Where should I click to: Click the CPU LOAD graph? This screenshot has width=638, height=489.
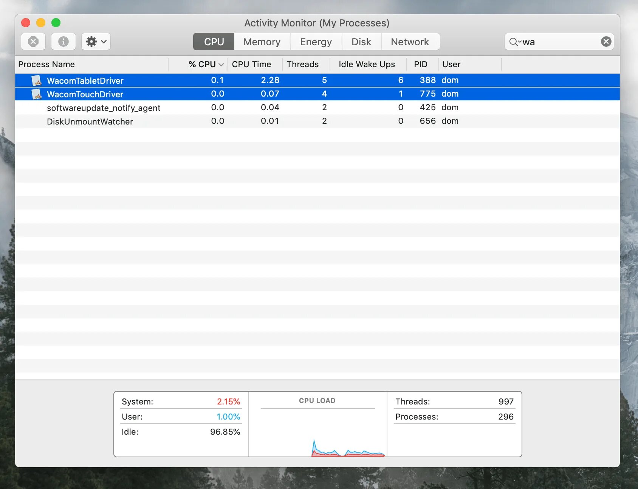(317, 424)
